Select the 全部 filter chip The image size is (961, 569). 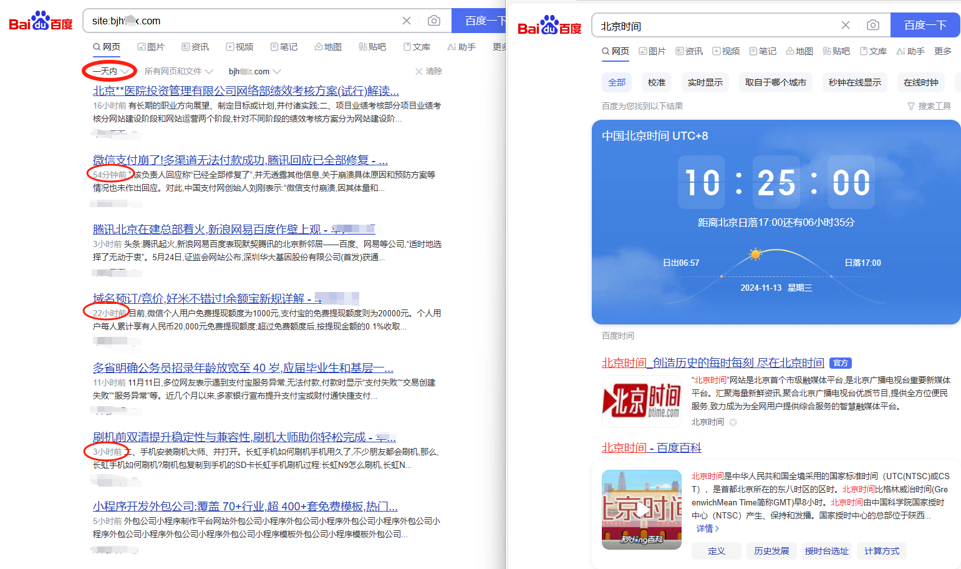coord(617,82)
